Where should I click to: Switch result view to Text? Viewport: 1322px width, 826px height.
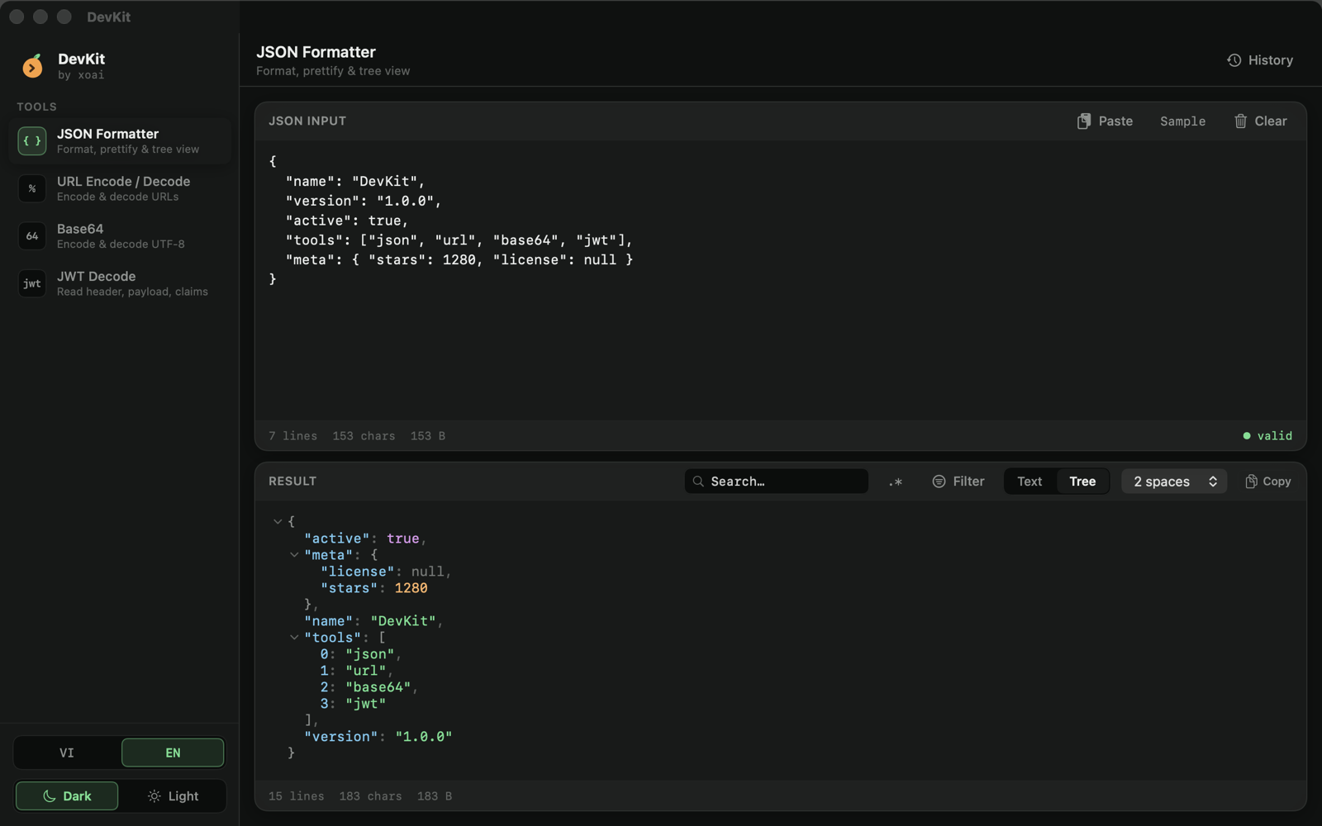pyautogui.click(x=1030, y=482)
